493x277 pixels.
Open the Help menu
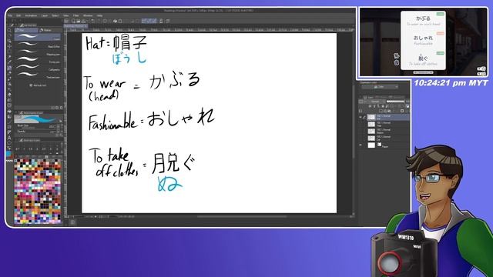[x=99, y=15]
